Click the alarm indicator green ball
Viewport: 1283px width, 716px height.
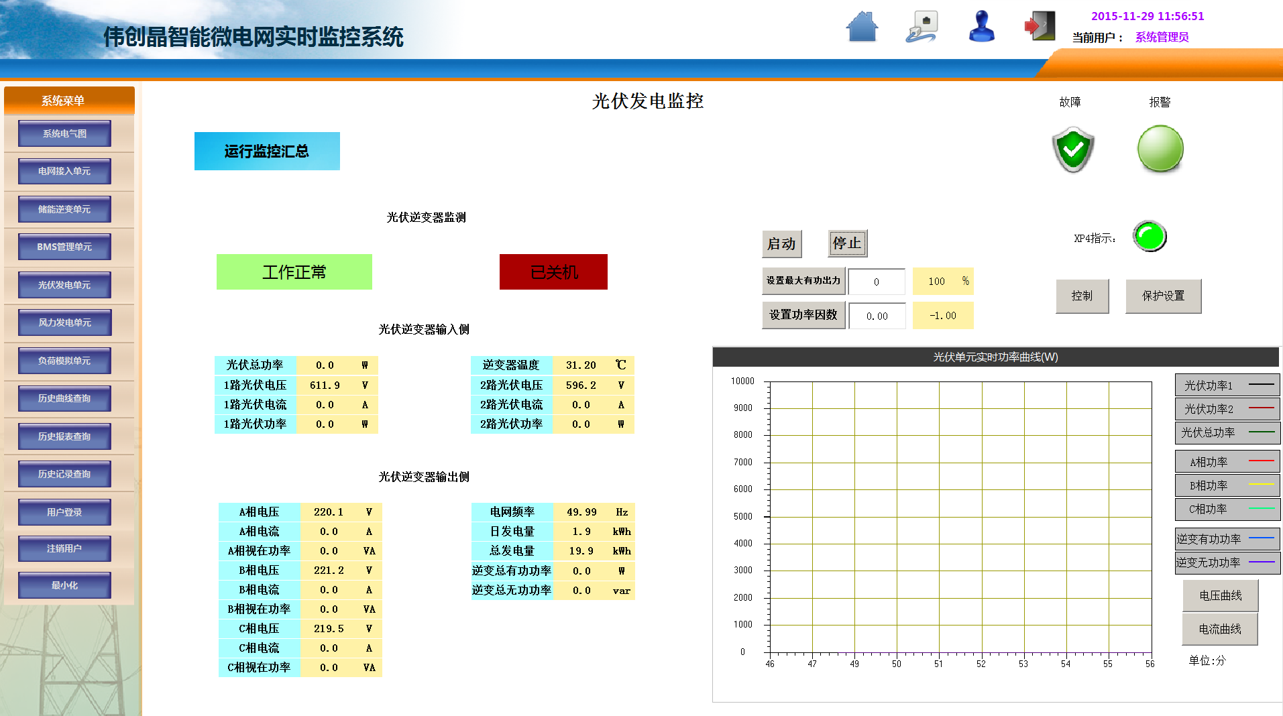point(1160,149)
